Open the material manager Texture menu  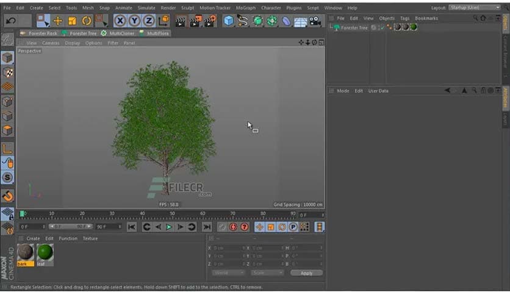click(x=90, y=238)
